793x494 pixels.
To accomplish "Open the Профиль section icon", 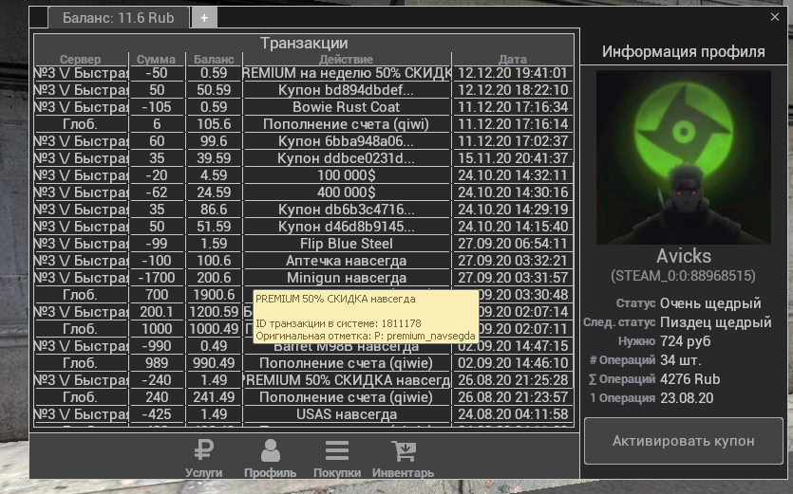I will point(270,458).
